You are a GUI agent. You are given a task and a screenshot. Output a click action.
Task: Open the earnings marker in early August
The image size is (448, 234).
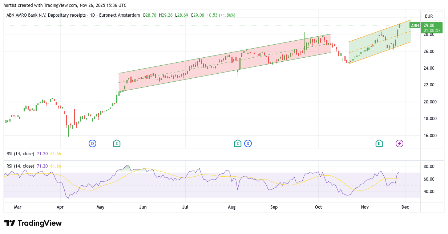(x=238, y=144)
